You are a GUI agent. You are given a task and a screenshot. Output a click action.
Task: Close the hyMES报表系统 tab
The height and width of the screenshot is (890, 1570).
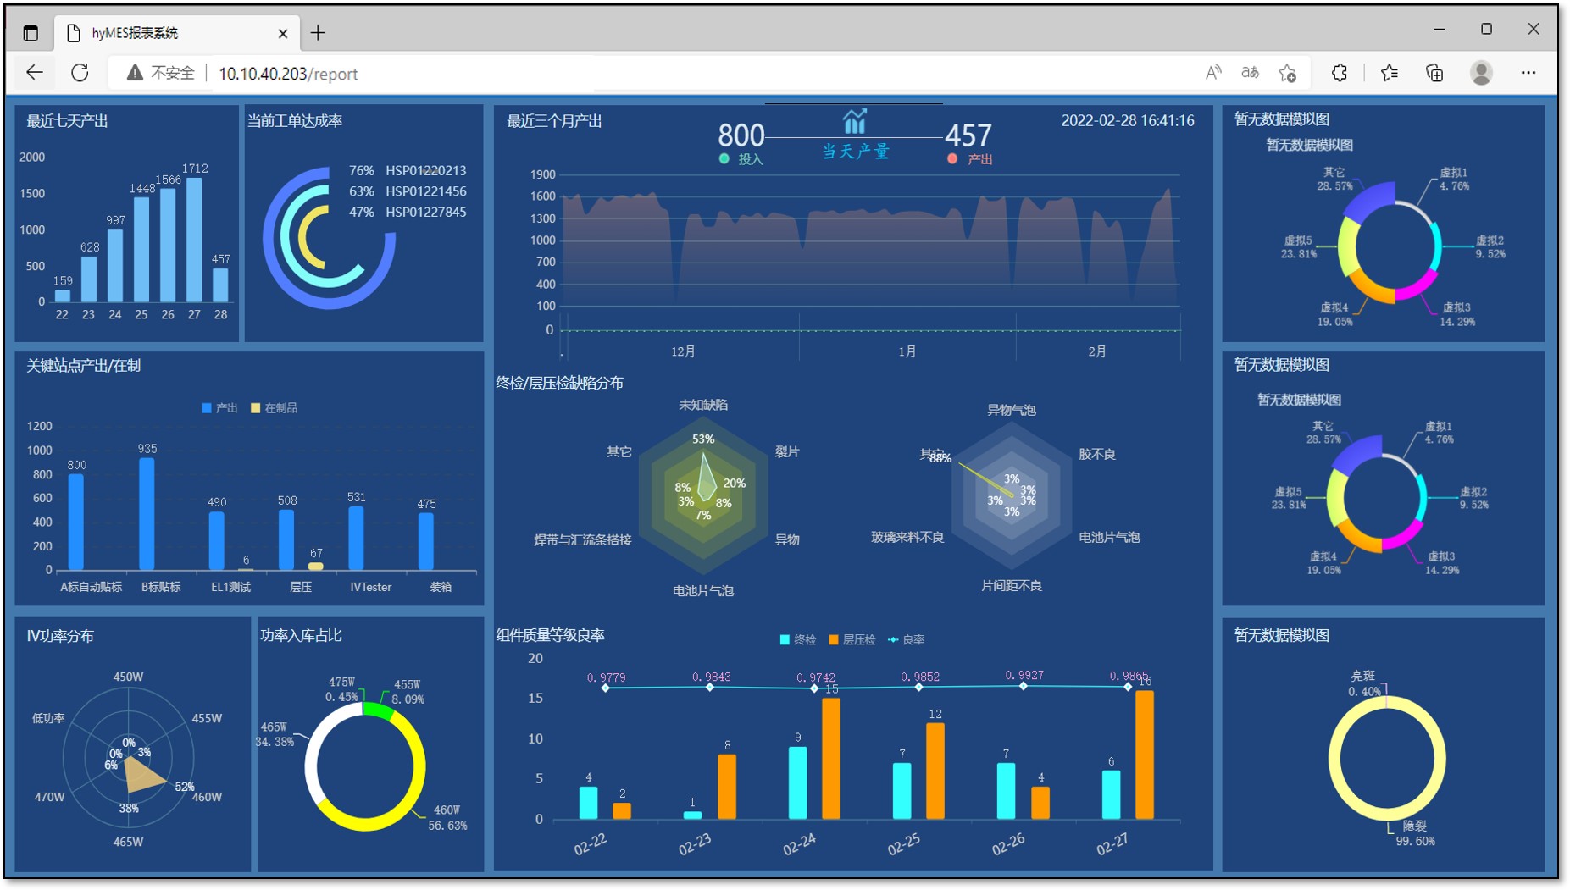coord(283,33)
